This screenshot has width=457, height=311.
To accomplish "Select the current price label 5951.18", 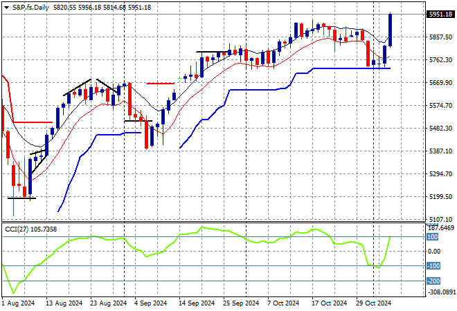I will tap(440, 15).
